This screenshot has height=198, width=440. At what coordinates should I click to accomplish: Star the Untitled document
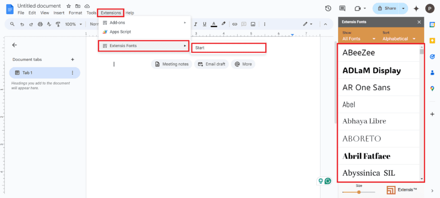point(68,6)
